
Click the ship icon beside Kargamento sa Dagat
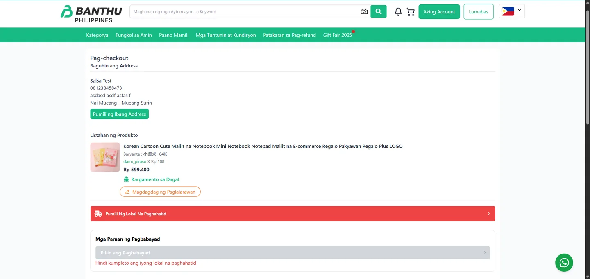pyautogui.click(x=126, y=179)
